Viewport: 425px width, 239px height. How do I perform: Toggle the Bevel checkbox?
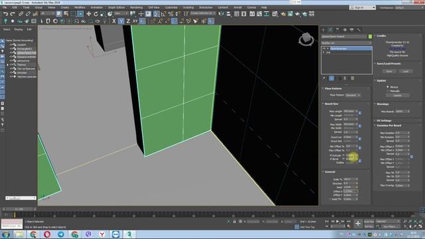(331, 159)
